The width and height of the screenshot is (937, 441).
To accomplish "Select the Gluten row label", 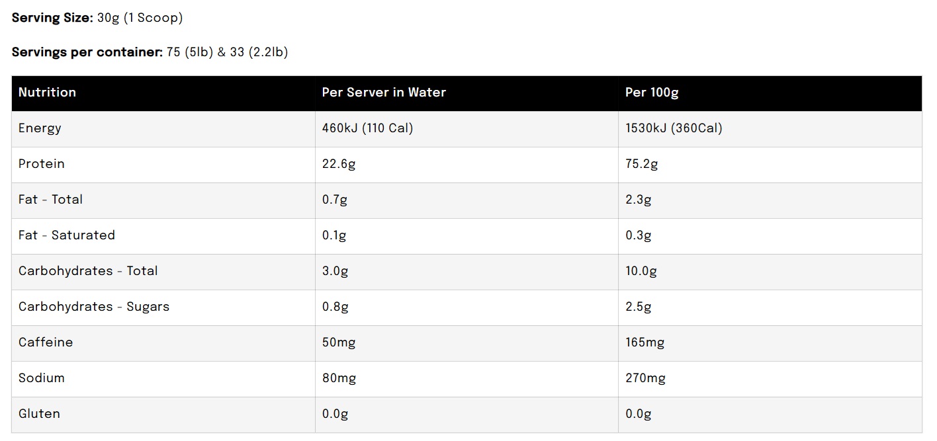I will pos(39,414).
